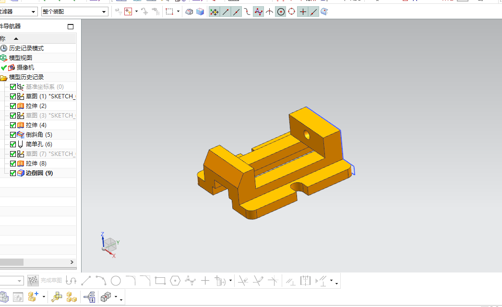Maximize the part navigator panel

[x=71, y=26]
